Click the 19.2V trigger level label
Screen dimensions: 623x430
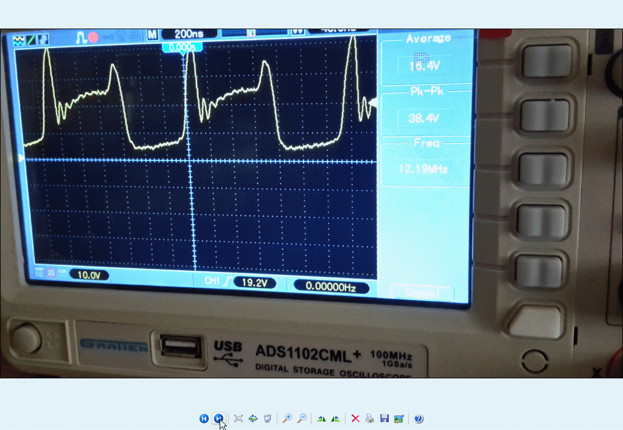coord(255,283)
